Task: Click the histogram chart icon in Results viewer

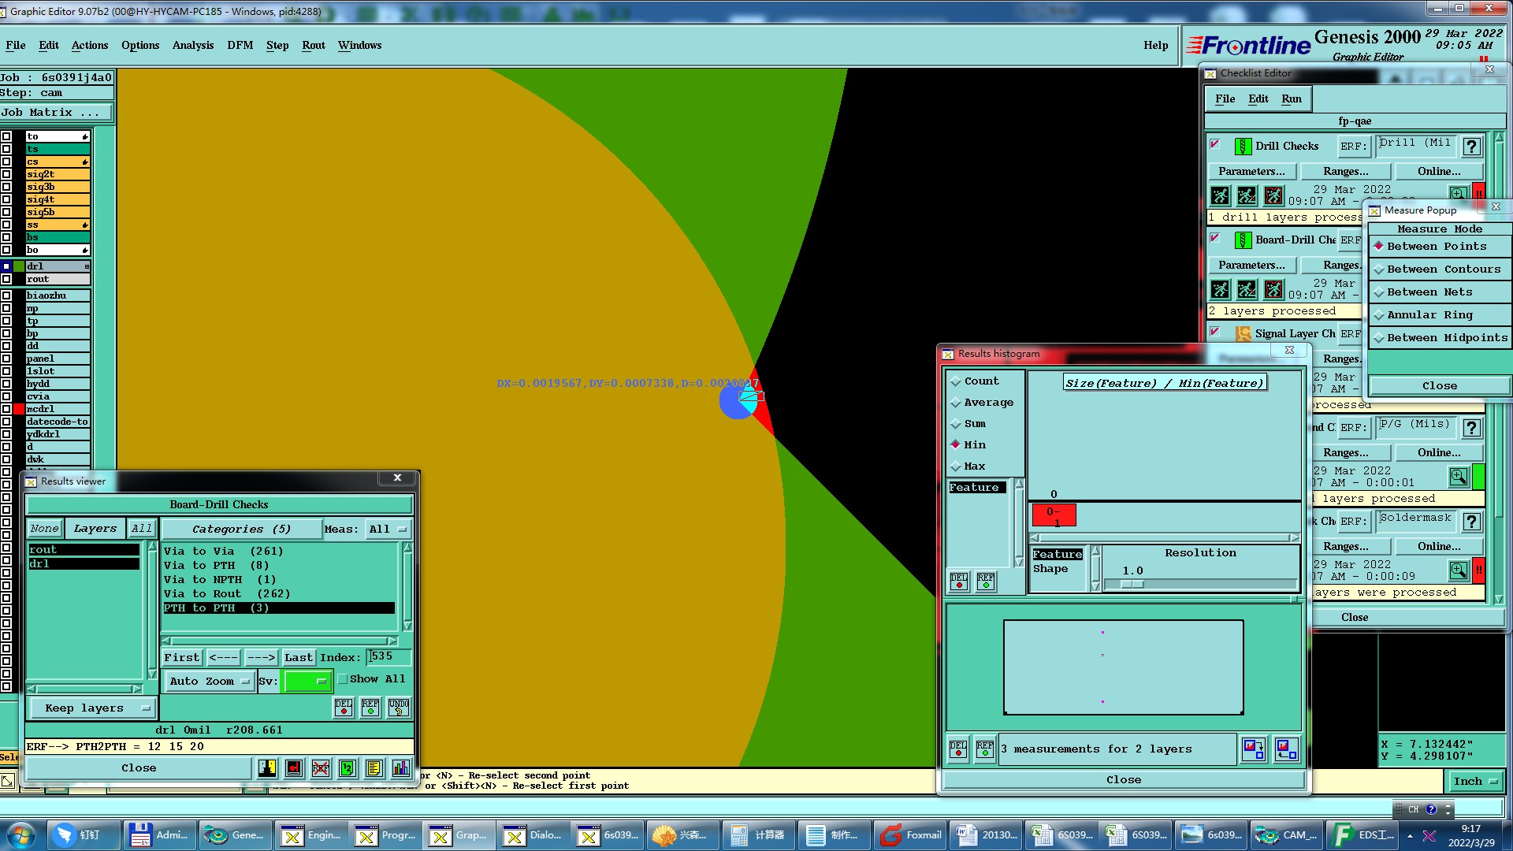Action: click(401, 768)
